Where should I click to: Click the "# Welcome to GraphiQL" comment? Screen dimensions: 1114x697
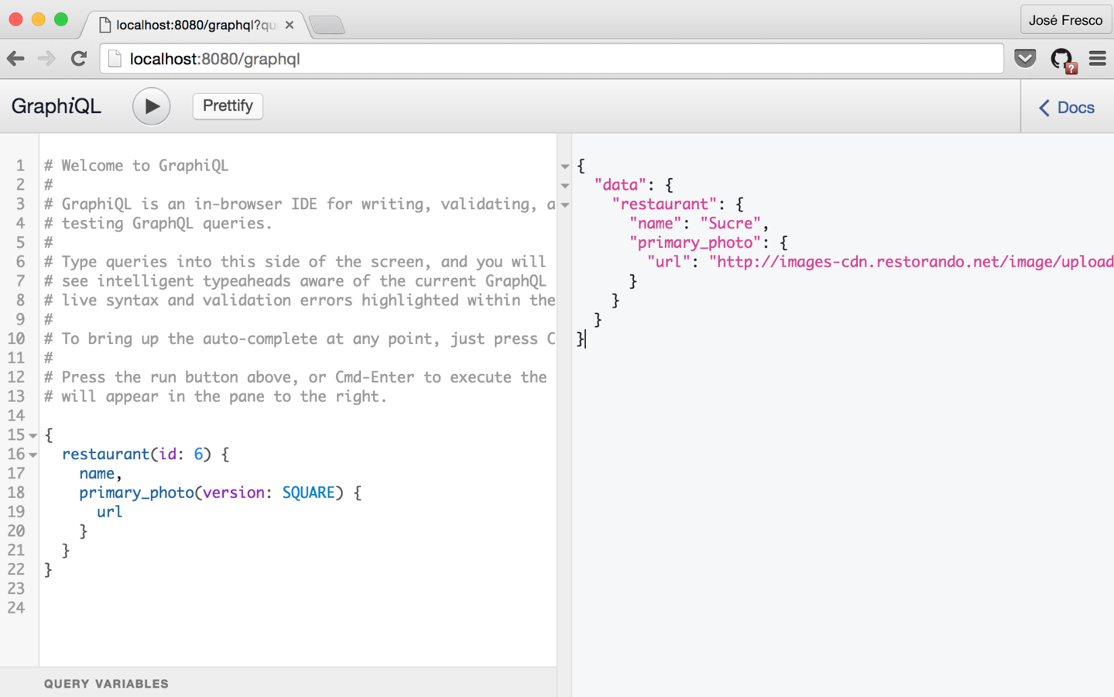[x=136, y=165]
